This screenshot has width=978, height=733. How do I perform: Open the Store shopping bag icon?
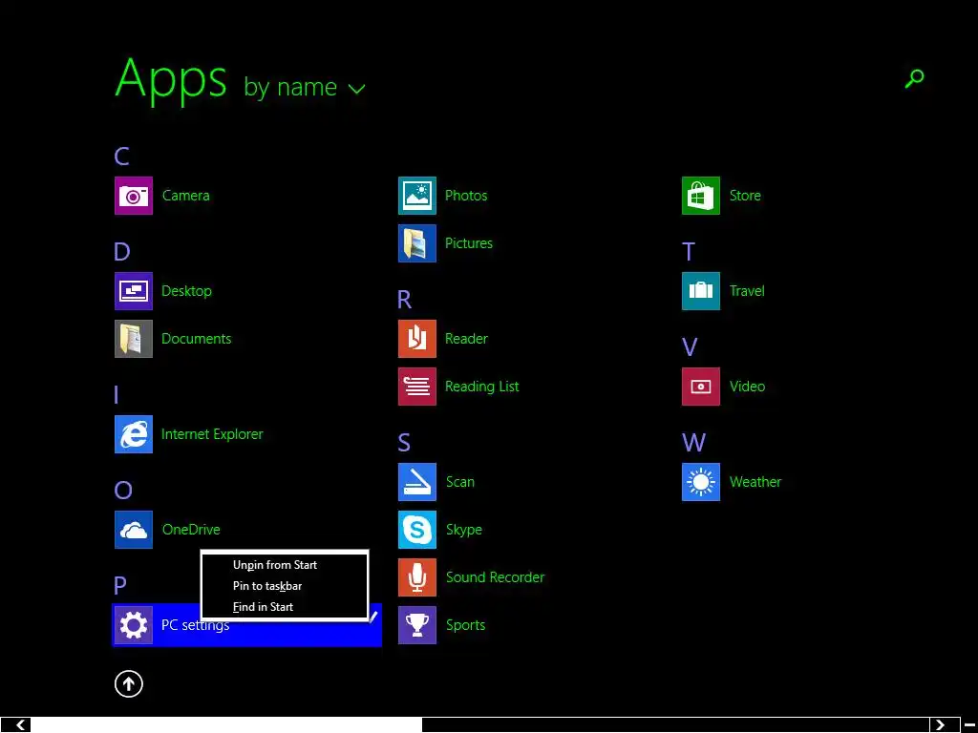701,196
